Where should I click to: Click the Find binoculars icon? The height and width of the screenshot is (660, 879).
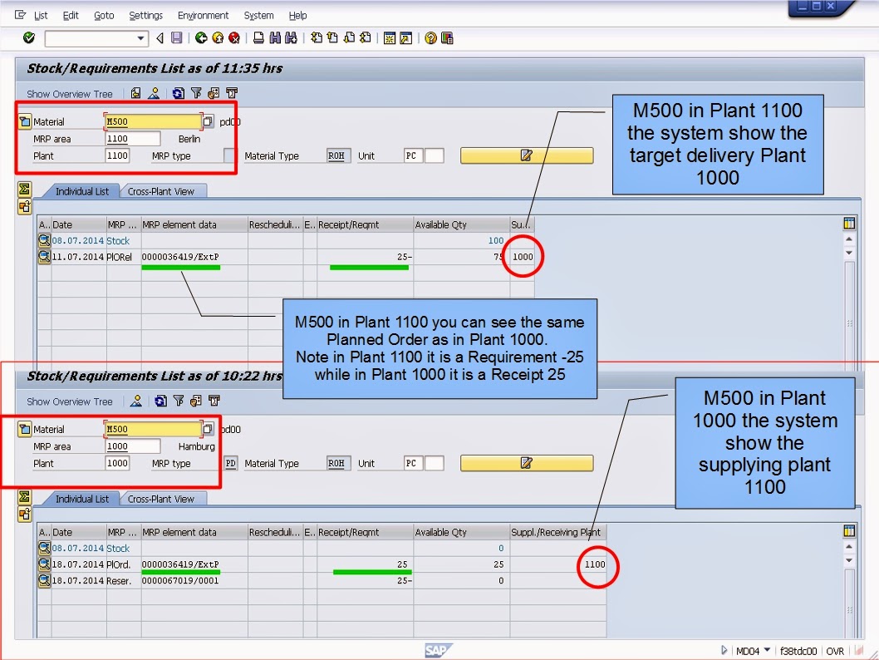(275, 38)
